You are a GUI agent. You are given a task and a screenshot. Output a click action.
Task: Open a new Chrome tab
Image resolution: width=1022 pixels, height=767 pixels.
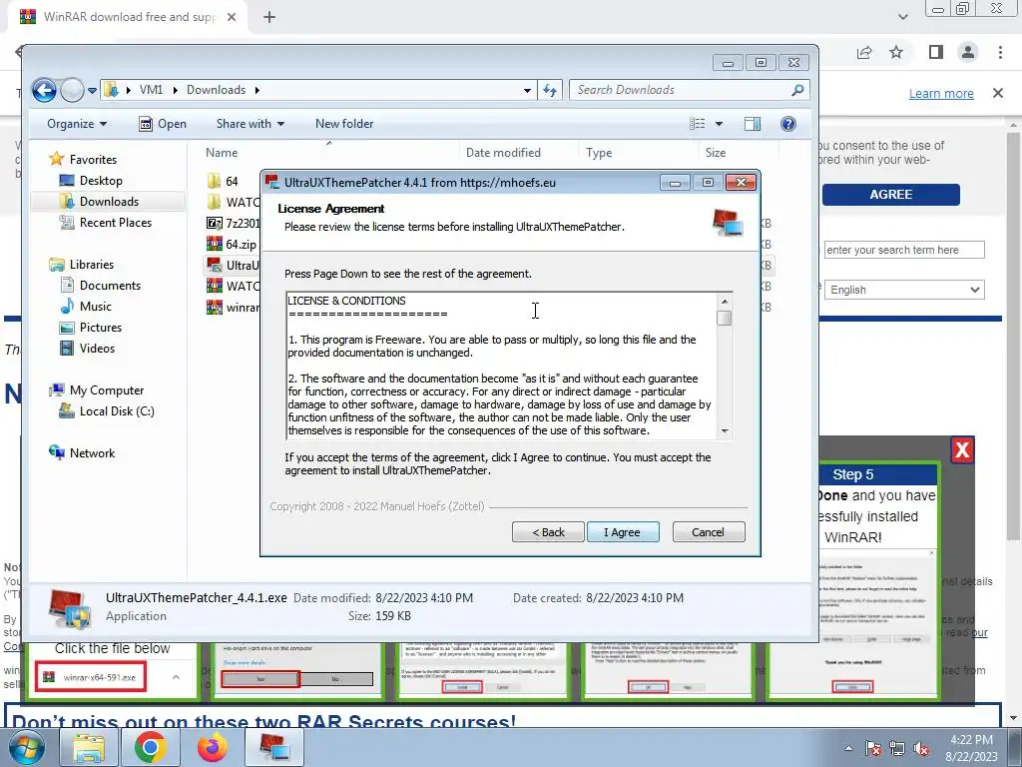[269, 17]
